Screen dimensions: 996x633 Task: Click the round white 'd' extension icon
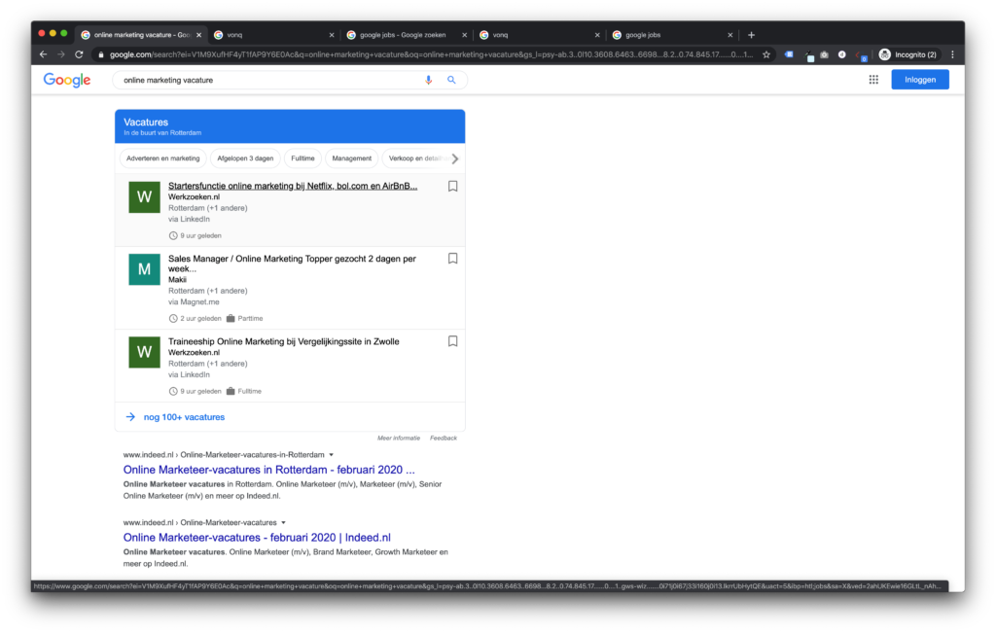pos(841,54)
